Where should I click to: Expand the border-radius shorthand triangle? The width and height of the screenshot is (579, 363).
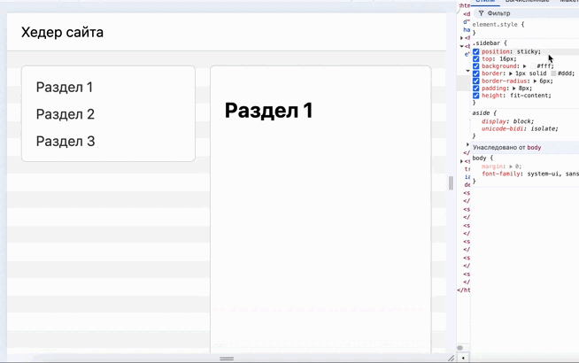535,81
